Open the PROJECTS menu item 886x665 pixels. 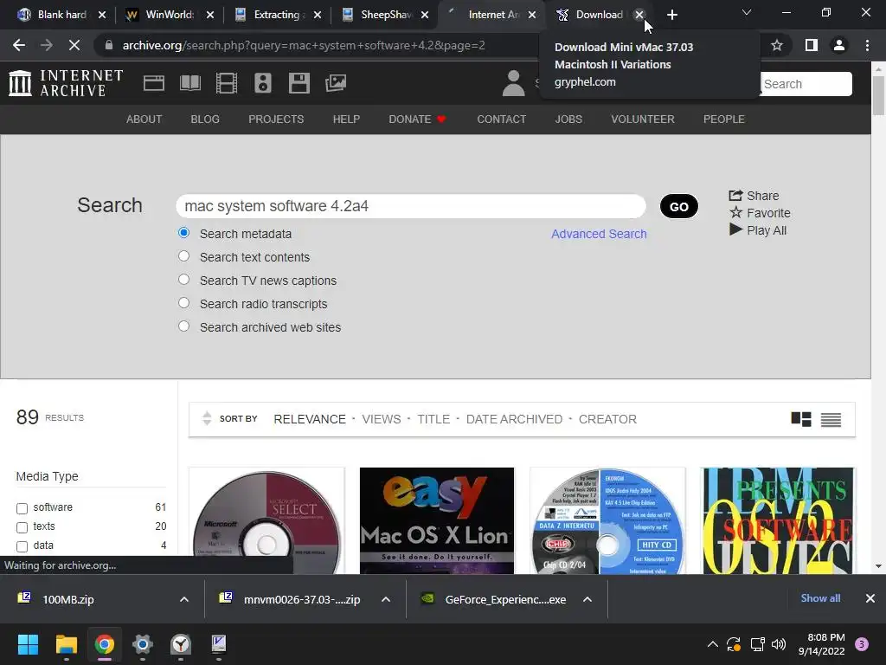click(276, 119)
